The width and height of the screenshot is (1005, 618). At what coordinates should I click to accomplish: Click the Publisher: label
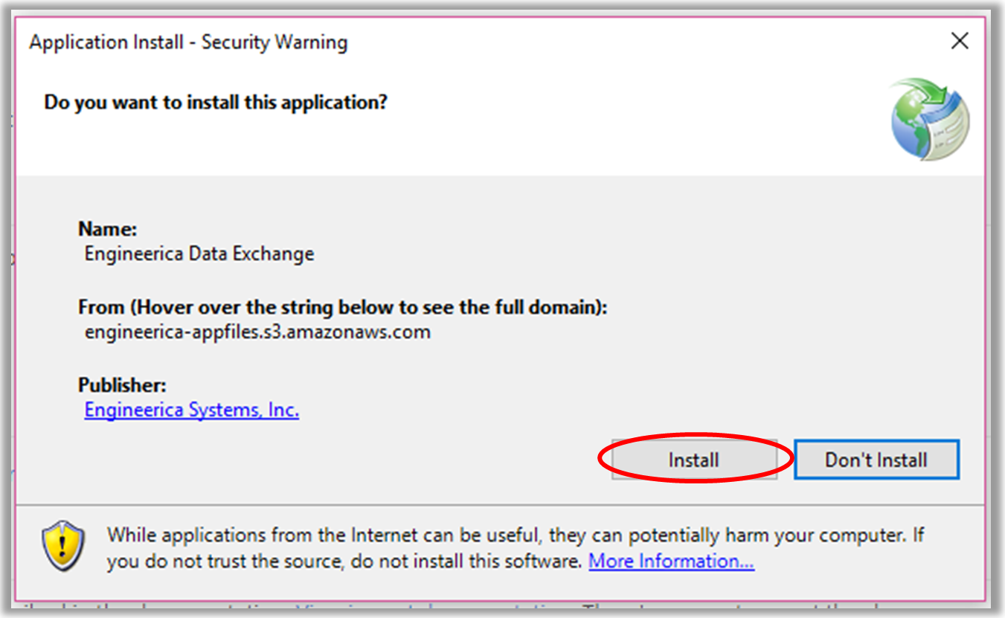(122, 385)
